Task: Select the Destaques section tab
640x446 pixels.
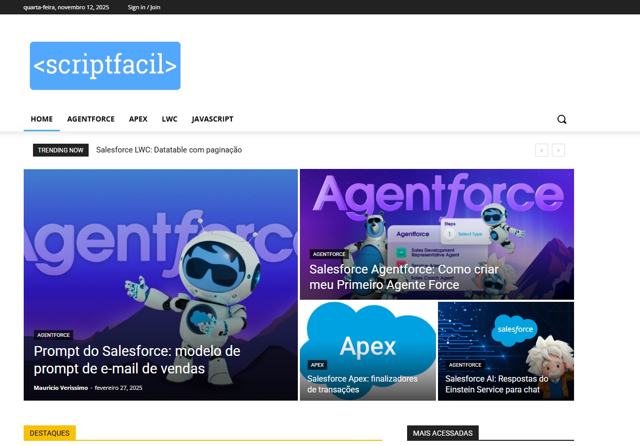Action: tap(49, 433)
